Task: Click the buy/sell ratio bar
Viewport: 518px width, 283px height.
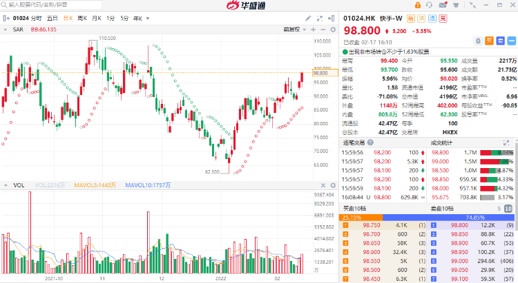Action: 428,216
